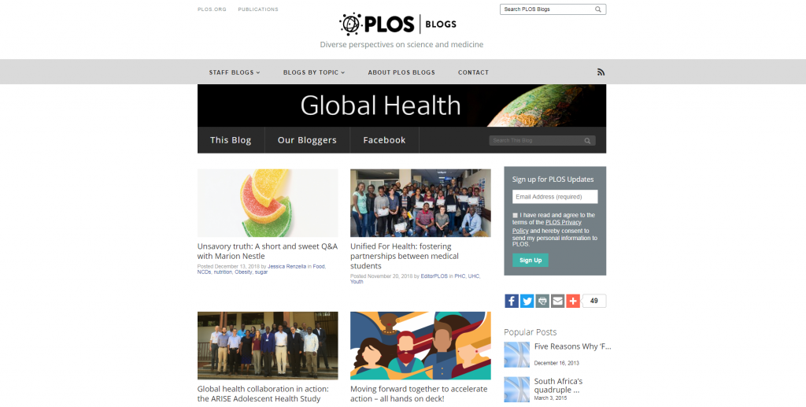Click the Email Address input field
Viewport: 806px width, 407px height.
(x=555, y=197)
